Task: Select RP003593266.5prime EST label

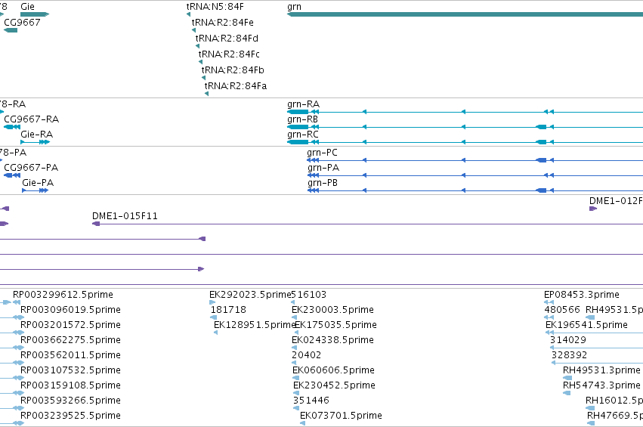Action: point(70,401)
